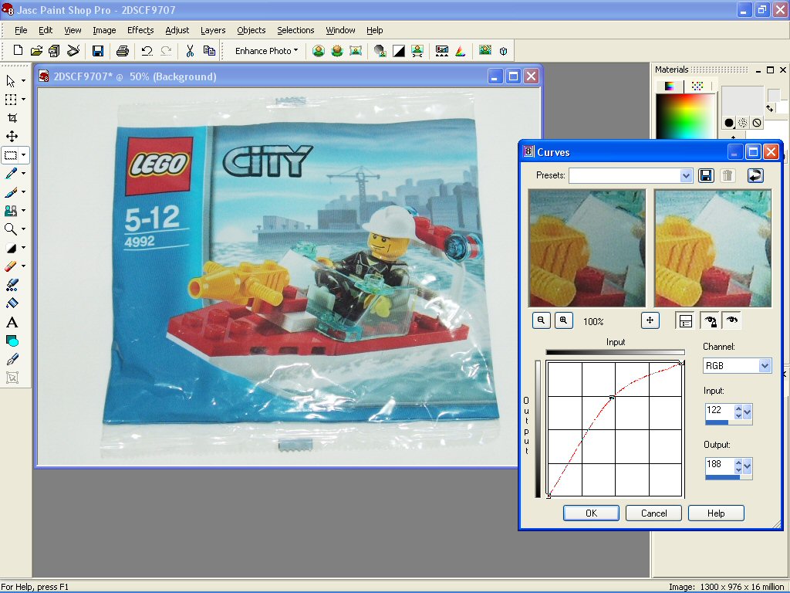Click Help in the Curves dialog
The width and height of the screenshot is (790, 593).
pos(716,513)
